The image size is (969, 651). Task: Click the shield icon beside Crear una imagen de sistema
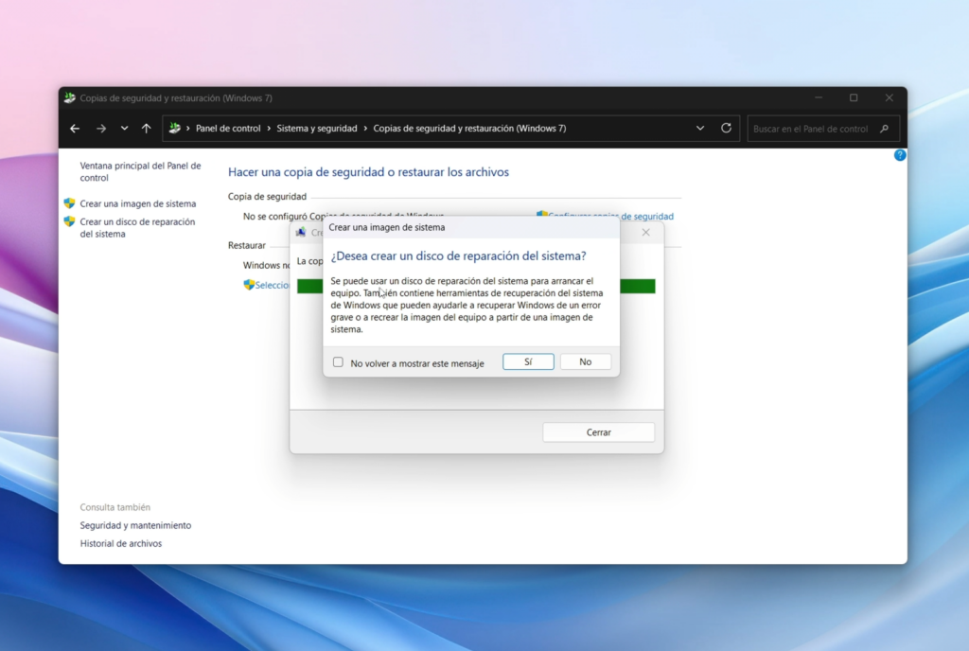point(67,202)
